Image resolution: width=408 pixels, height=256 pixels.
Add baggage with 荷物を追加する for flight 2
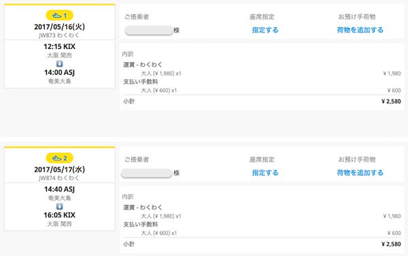click(360, 173)
